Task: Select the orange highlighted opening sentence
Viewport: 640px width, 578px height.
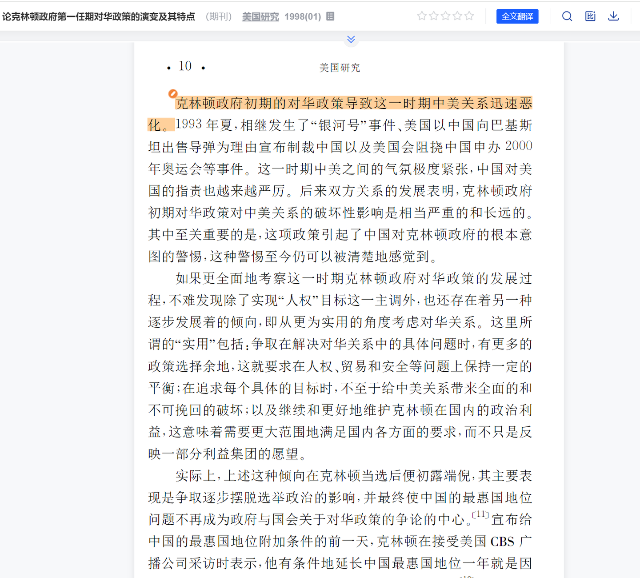Action: tap(351, 103)
